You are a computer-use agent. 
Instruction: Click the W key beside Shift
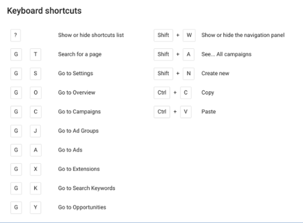[x=189, y=35]
